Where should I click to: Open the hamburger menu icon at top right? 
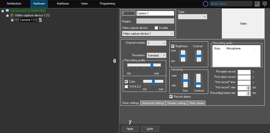coord(264,4)
